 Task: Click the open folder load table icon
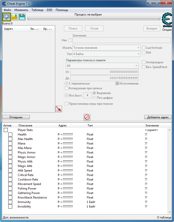pyautogui.click(x=14, y=17)
